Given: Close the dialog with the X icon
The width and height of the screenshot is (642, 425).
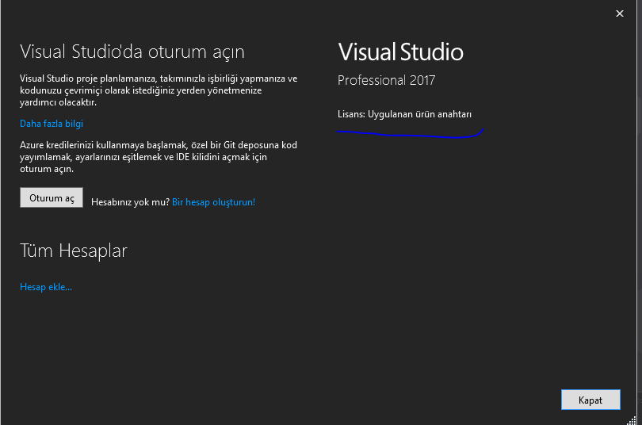Looking at the screenshot, I should click(620, 13).
